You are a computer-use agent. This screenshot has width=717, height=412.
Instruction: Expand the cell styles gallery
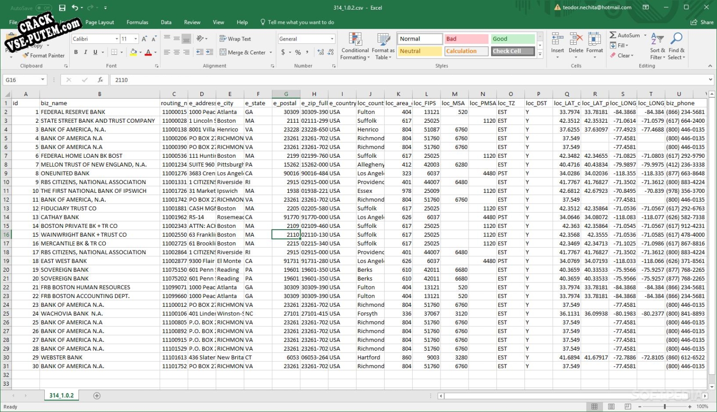[x=540, y=54]
